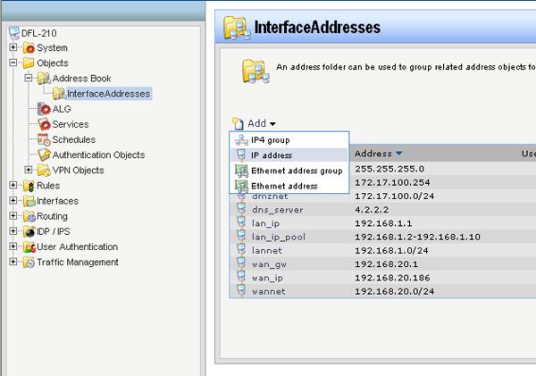Pick Ethernet address group option
Viewport: 536px width, 376px height.
(x=297, y=171)
